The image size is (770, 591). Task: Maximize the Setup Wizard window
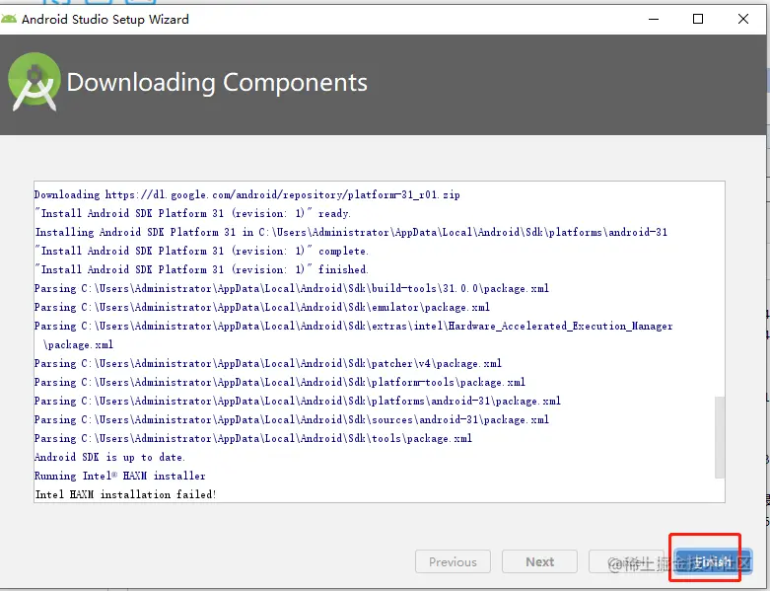[x=698, y=19]
